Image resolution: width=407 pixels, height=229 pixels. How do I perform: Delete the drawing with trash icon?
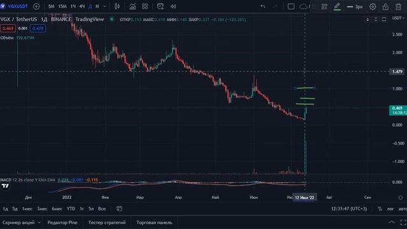pos(398,6)
